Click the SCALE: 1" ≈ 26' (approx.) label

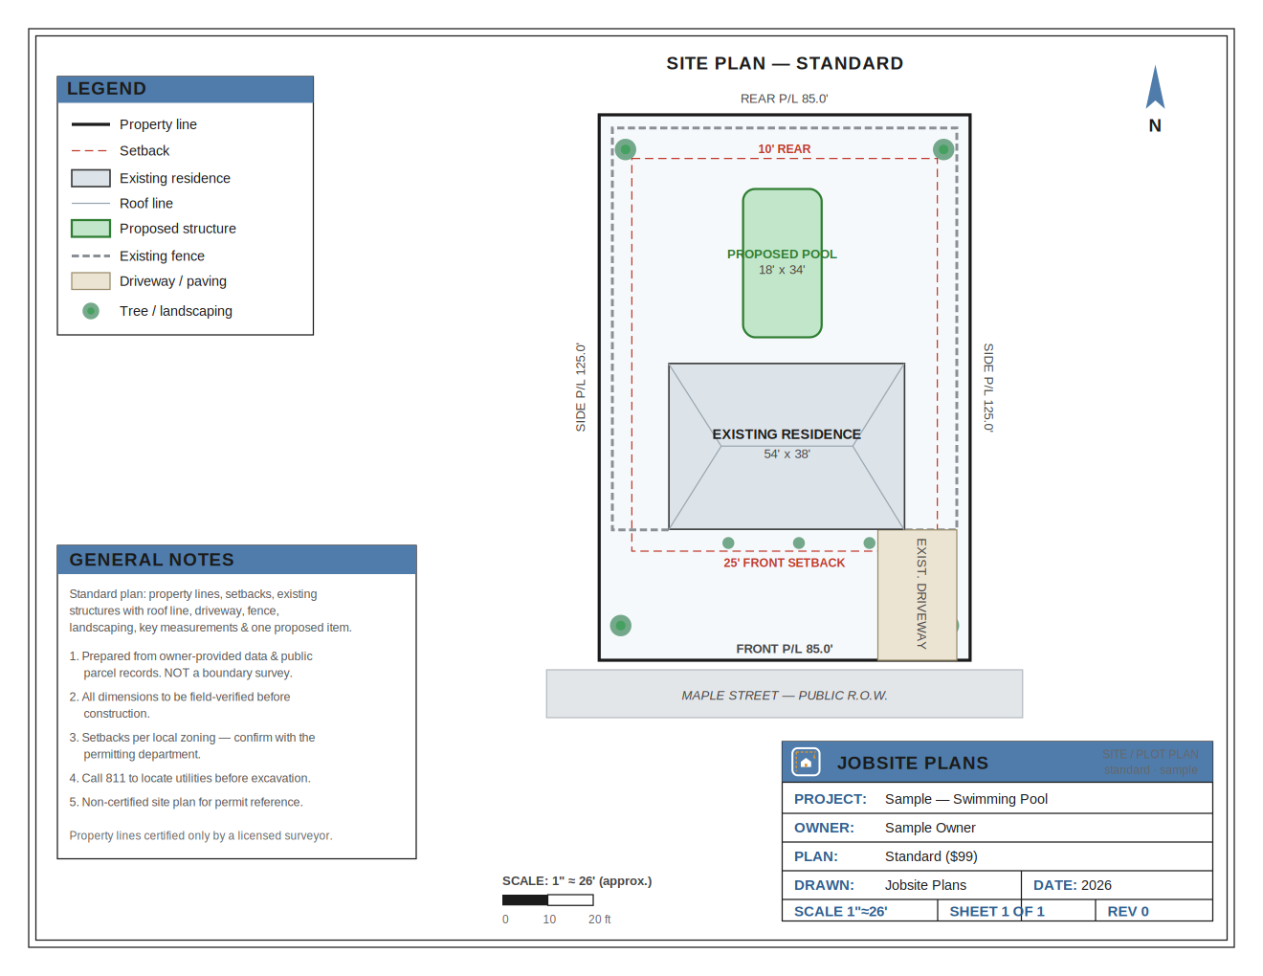click(577, 880)
